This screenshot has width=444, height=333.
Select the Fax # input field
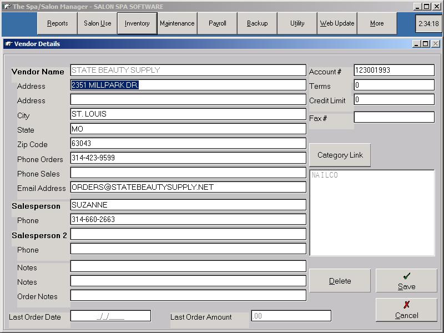pos(393,117)
